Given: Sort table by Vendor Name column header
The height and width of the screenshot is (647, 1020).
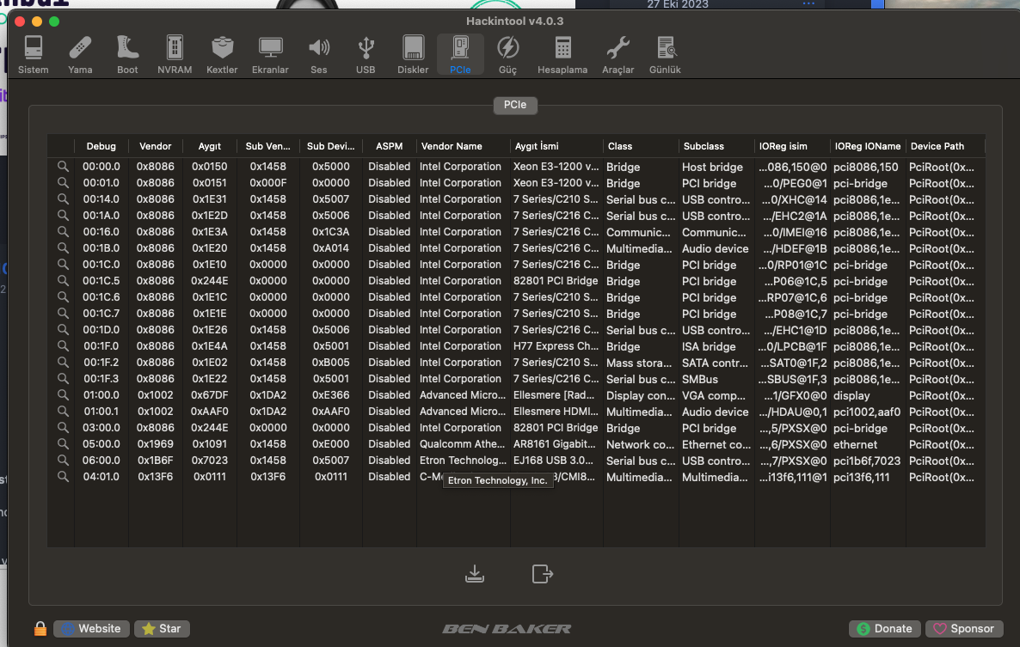Looking at the screenshot, I should coord(462,146).
